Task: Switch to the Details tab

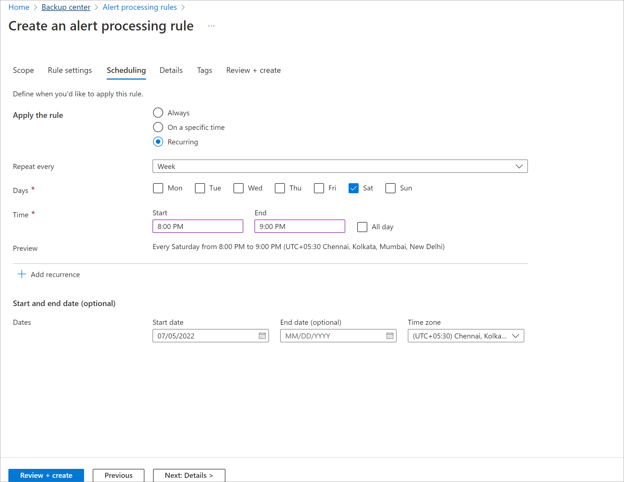Action: [x=171, y=70]
